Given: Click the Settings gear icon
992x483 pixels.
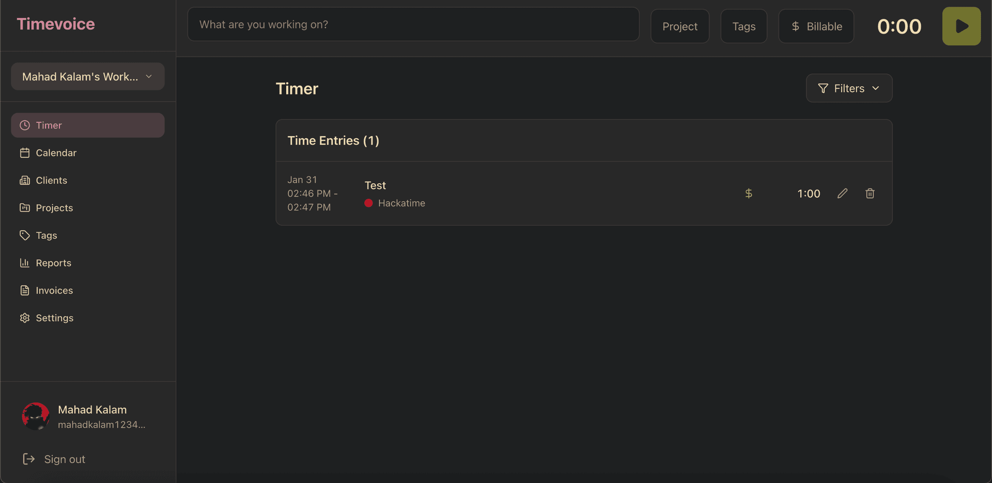Looking at the screenshot, I should point(25,318).
